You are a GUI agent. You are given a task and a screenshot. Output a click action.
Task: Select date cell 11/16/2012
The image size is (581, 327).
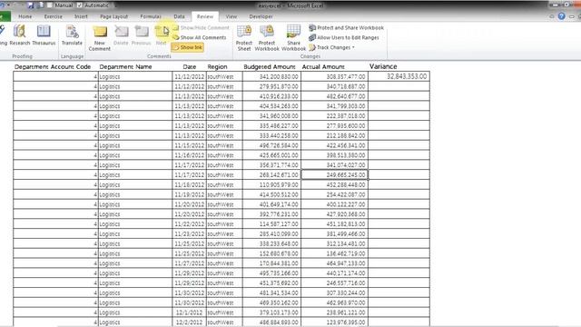click(189, 155)
